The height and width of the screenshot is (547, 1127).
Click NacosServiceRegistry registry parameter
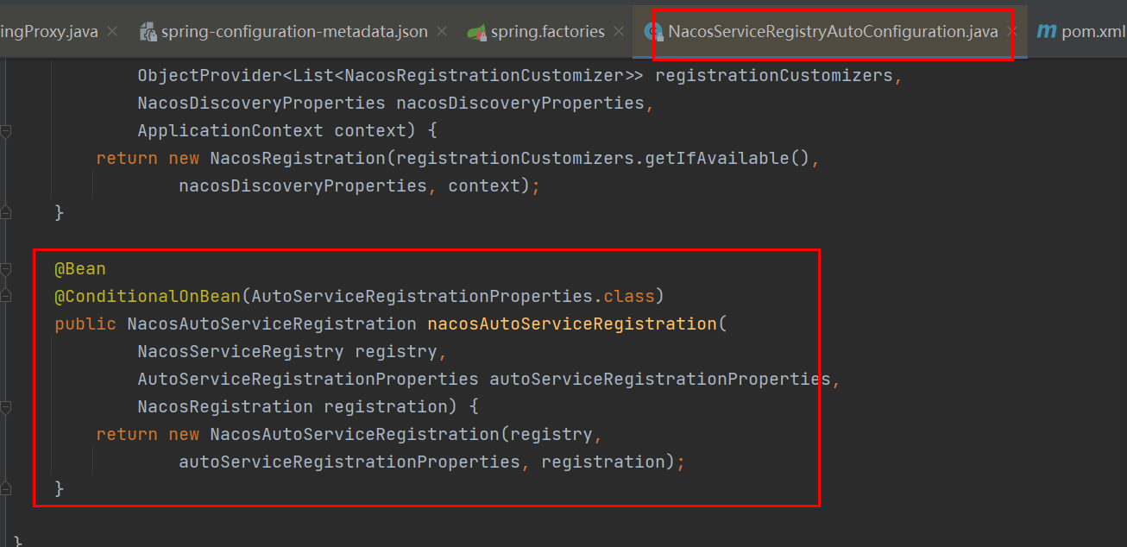tap(287, 352)
